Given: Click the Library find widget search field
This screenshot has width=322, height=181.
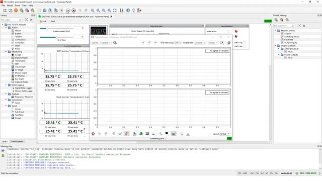Looking at the screenshot, I should [11, 20].
